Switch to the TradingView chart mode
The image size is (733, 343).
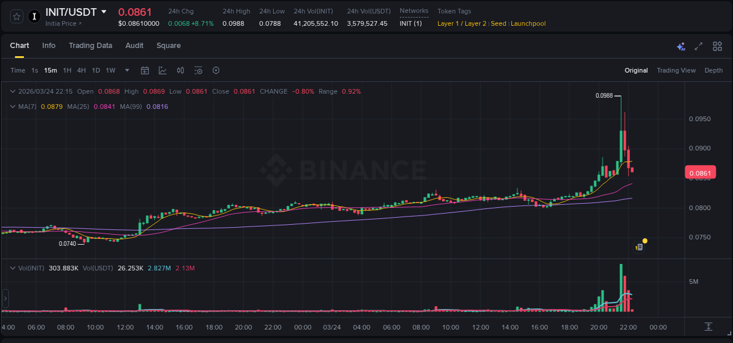click(x=676, y=70)
